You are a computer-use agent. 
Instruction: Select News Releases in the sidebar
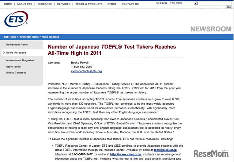point(16,53)
